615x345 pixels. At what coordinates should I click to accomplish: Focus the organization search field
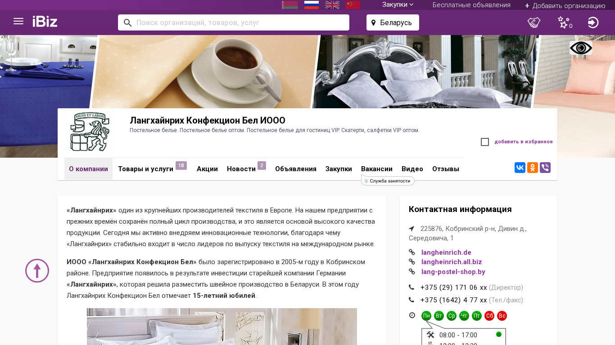tap(234, 22)
